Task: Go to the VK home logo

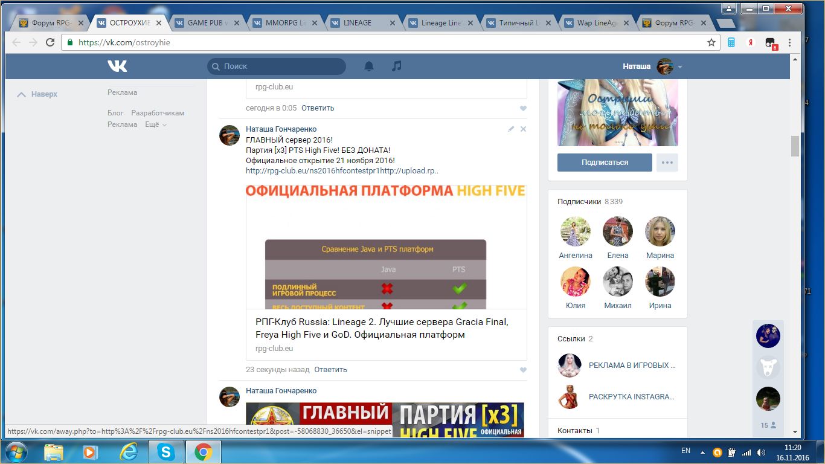Action: [117, 66]
